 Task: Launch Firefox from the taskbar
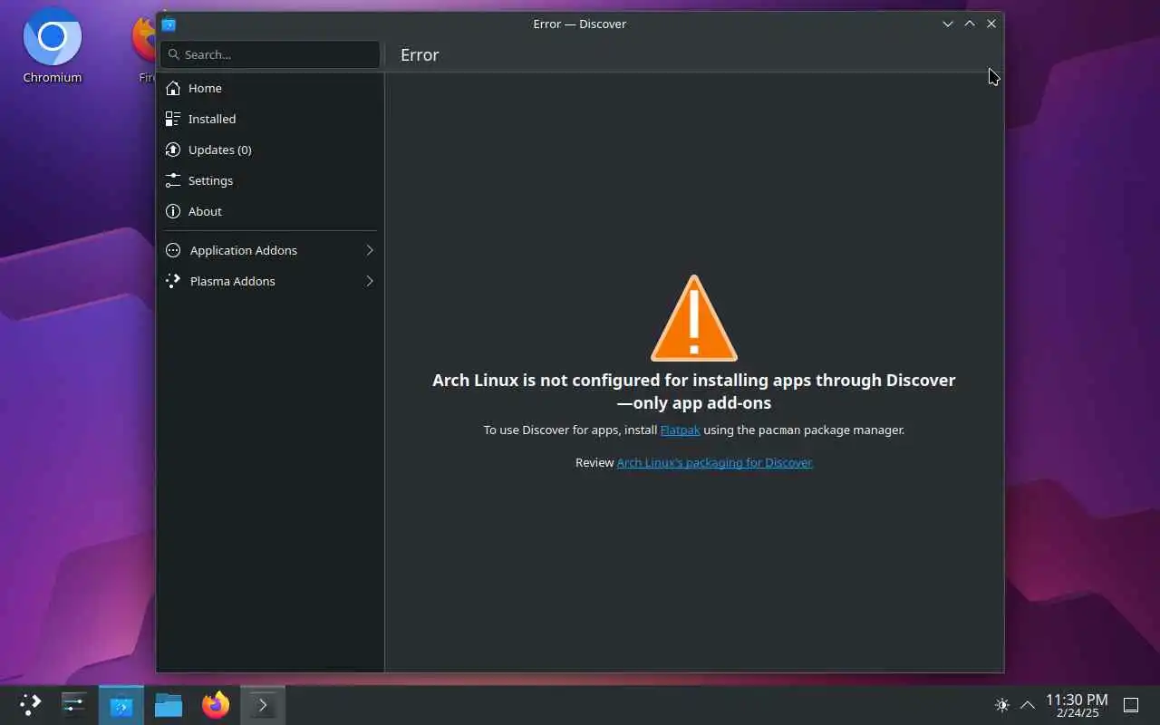[x=216, y=704]
